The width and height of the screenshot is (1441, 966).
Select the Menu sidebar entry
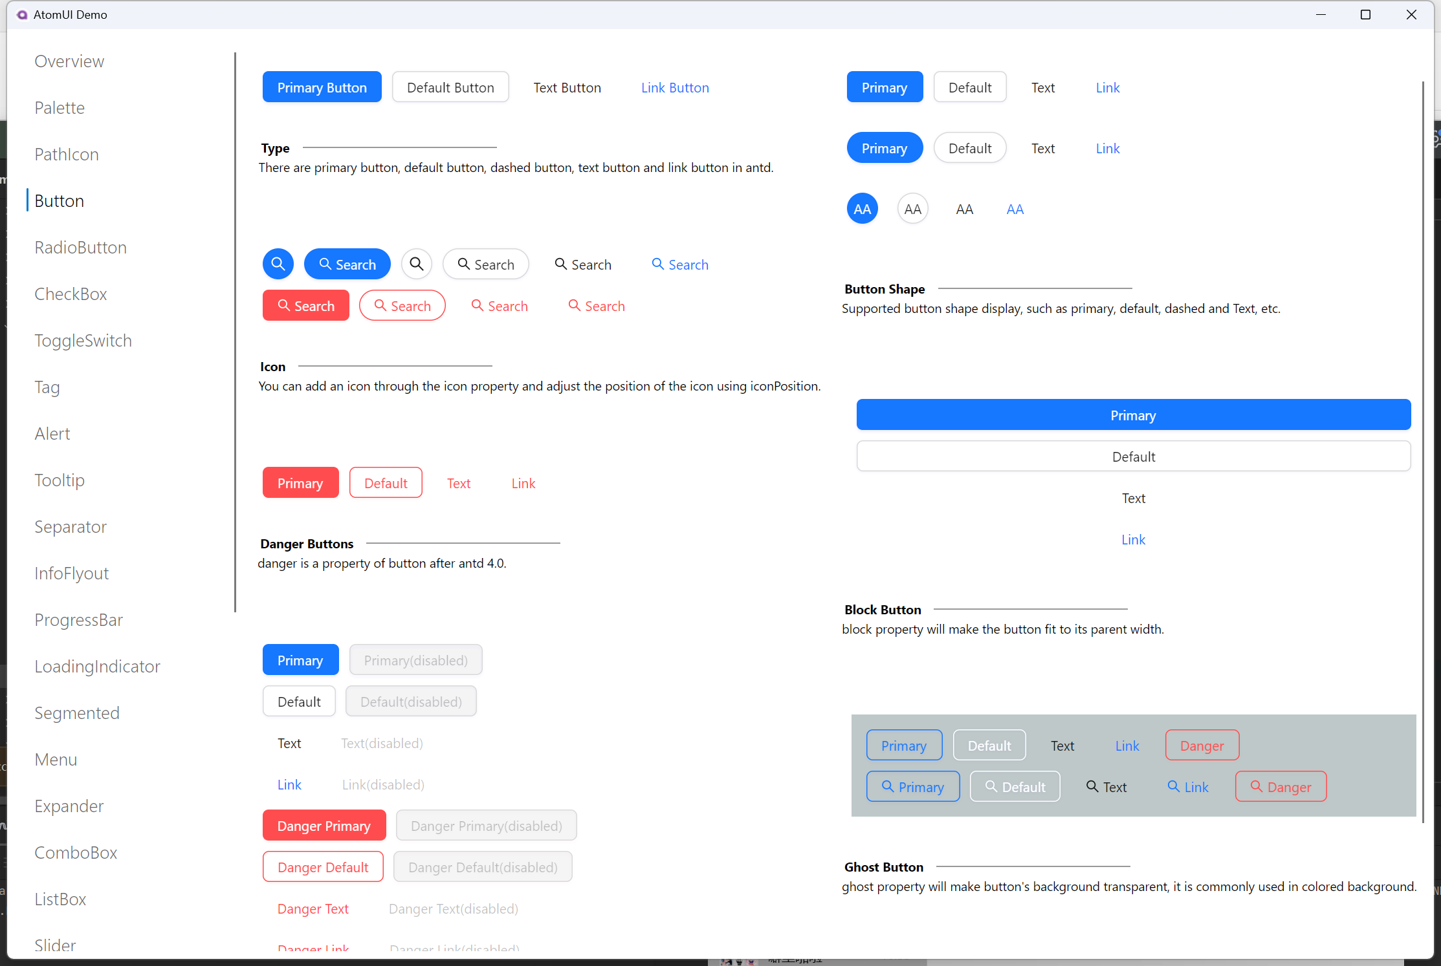point(56,759)
